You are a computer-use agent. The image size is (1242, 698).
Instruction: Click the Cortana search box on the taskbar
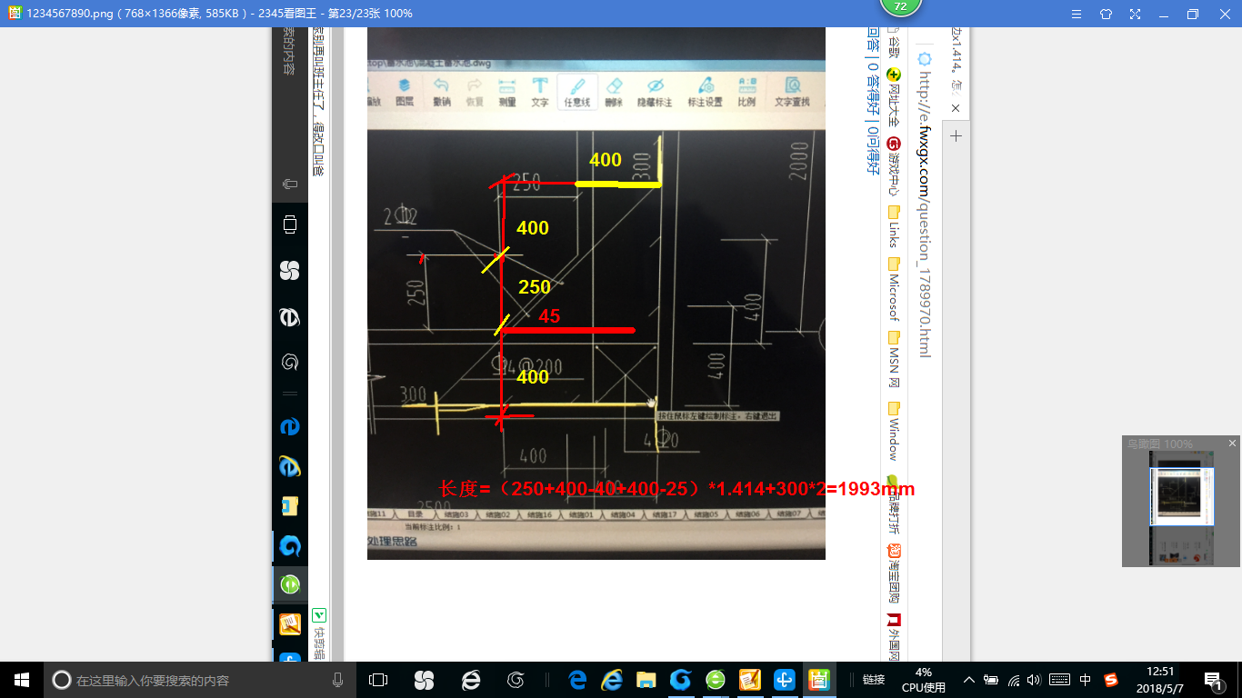pos(200,679)
